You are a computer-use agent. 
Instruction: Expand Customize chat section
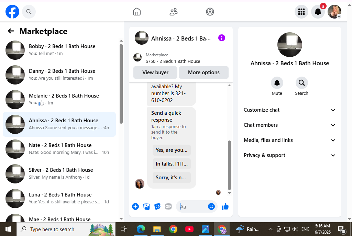(289, 110)
